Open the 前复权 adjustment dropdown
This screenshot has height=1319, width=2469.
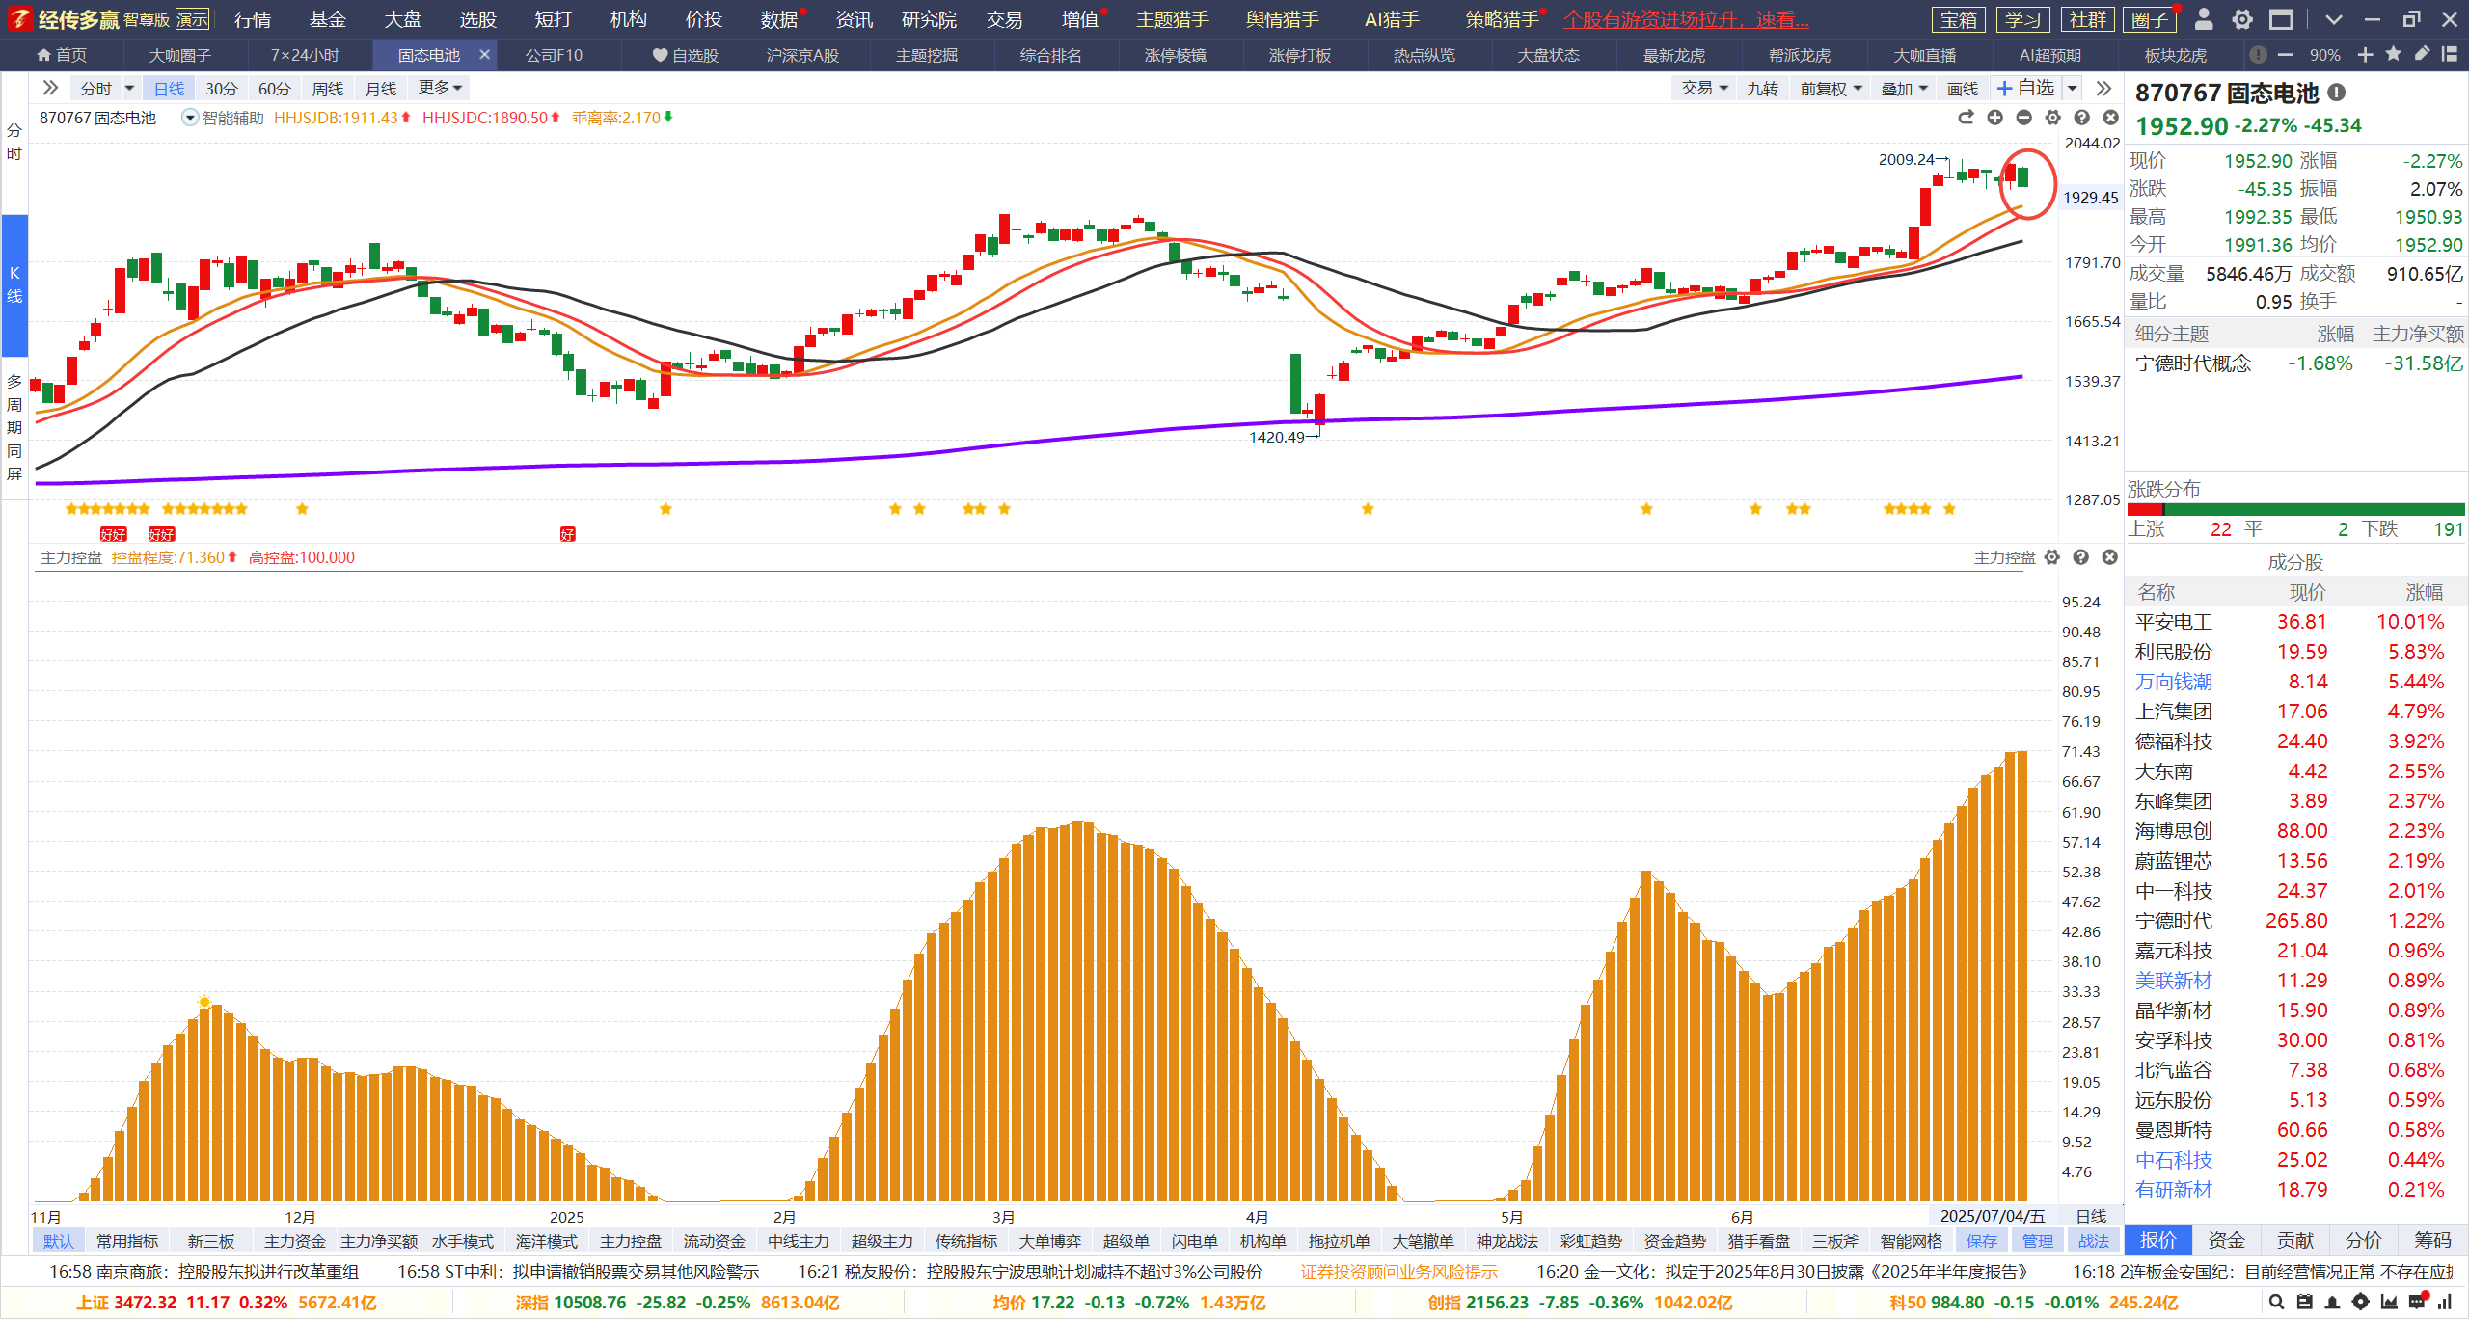pyautogui.click(x=1831, y=89)
